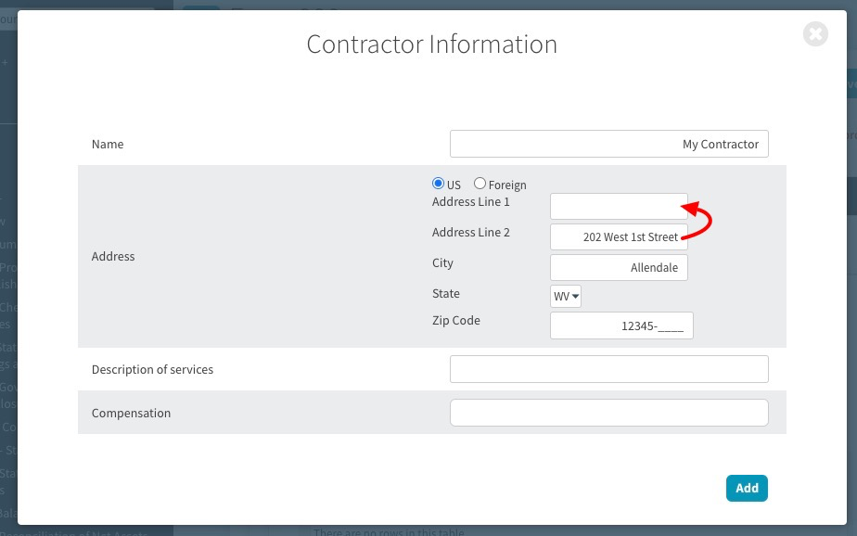Click the Address Line 2 label text
857x536 pixels.
click(470, 233)
